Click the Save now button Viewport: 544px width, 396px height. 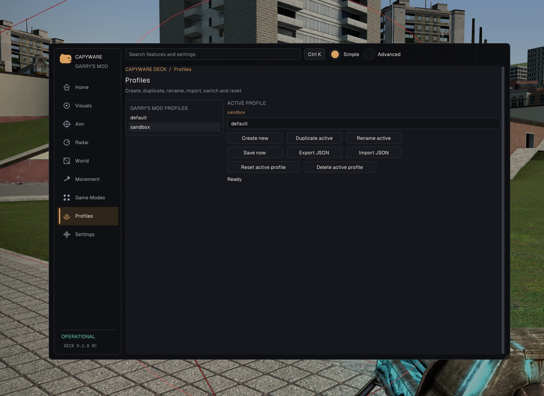pos(255,153)
